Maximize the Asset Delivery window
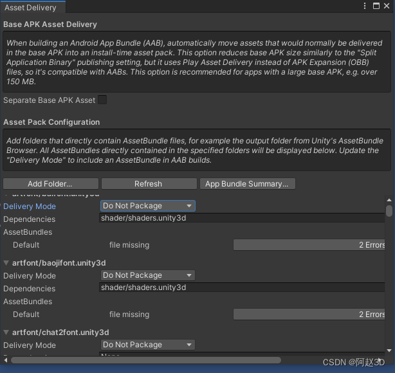The image size is (395, 373). (376, 6)
